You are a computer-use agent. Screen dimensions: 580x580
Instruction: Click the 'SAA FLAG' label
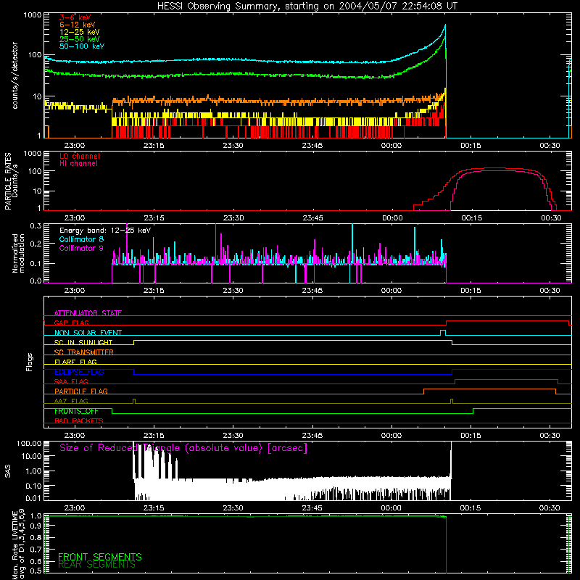coord(71,381)
